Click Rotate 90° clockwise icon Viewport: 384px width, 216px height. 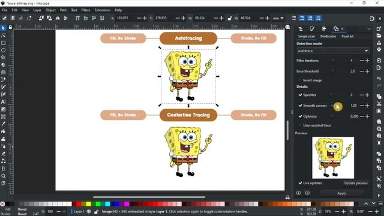[x=49, y=18]
